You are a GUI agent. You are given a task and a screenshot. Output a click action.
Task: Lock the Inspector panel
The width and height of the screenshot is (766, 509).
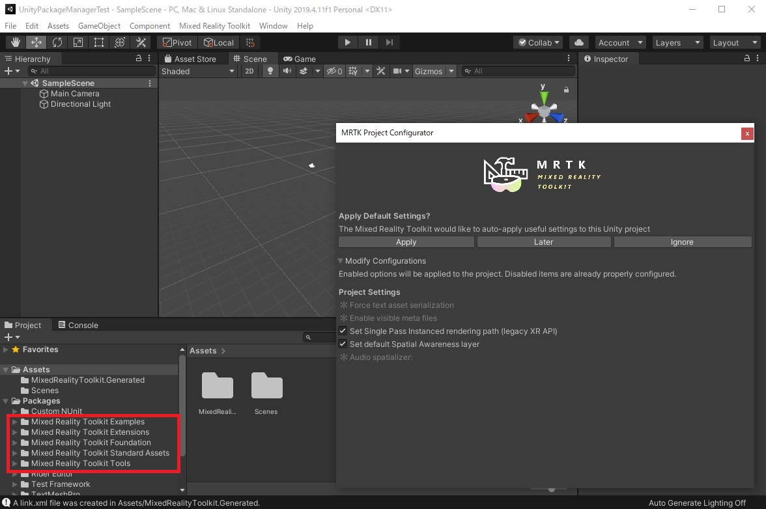pyautogui.click(x=747, y=58)
